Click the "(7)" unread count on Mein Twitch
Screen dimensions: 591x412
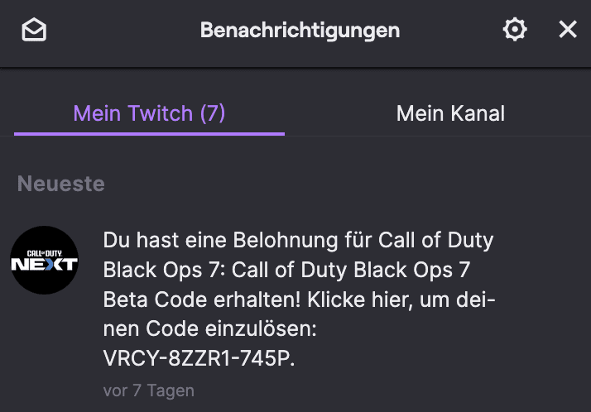tap(213, 113)
